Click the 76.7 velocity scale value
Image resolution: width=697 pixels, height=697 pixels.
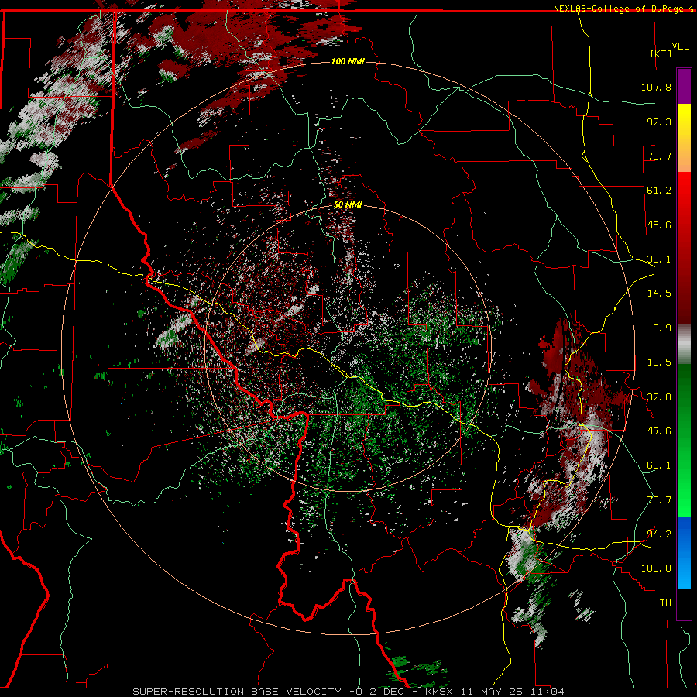(x=659, y=156)
